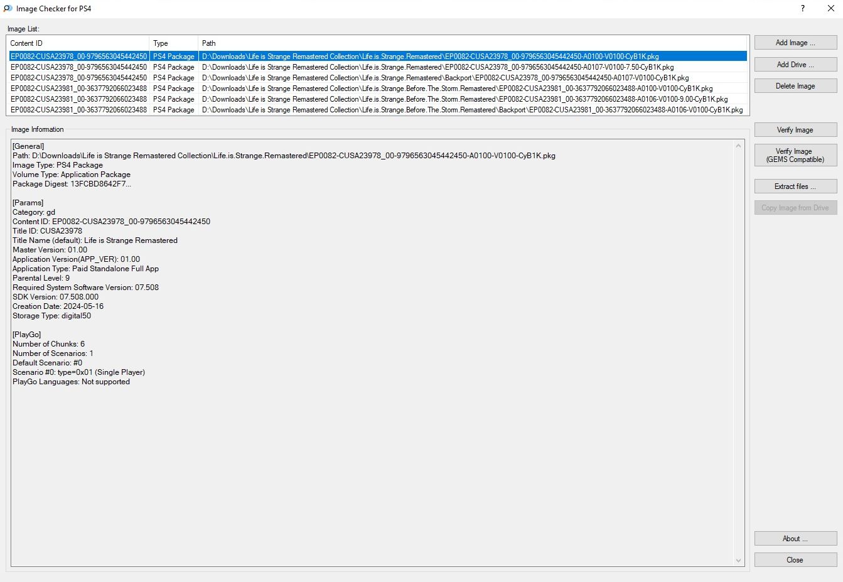Click the Add Image ... button
The width and height of the screenshot is (843, 582).
coord(795,43)
